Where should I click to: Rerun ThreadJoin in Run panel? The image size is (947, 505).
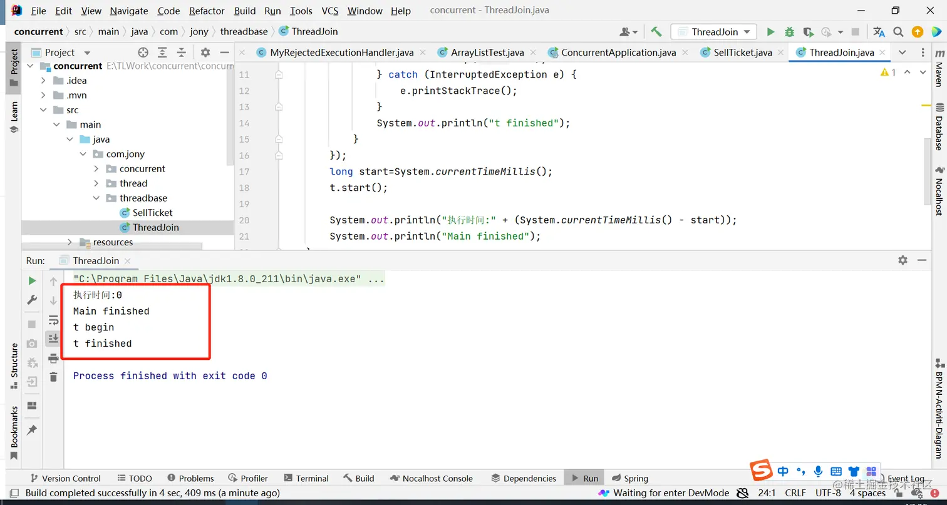click(x=32, y=281)
